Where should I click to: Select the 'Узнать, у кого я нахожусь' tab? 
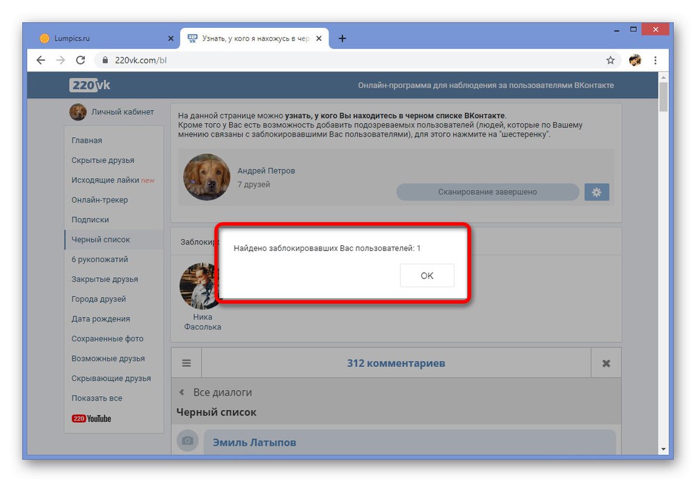pos(255,38)
